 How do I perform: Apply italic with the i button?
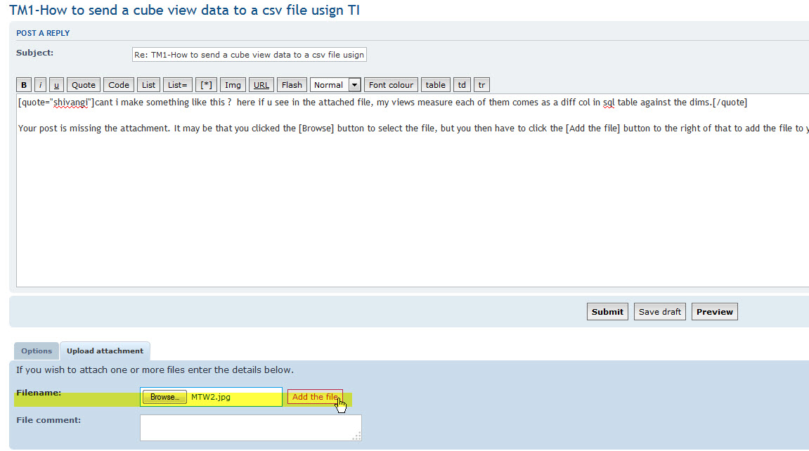[41, 85]
